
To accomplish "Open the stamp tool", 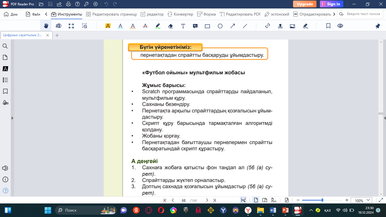I will pyautogui.click(x=280, y=26).
